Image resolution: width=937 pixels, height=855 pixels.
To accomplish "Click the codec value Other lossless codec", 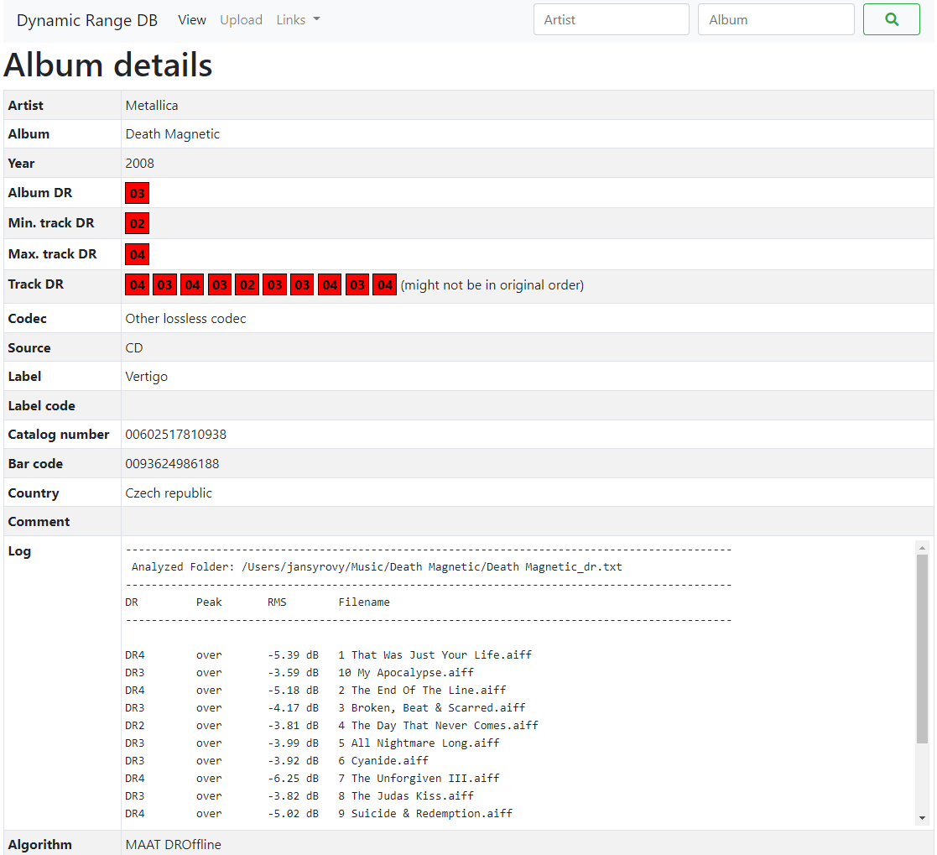I will [x=186, y=319].
